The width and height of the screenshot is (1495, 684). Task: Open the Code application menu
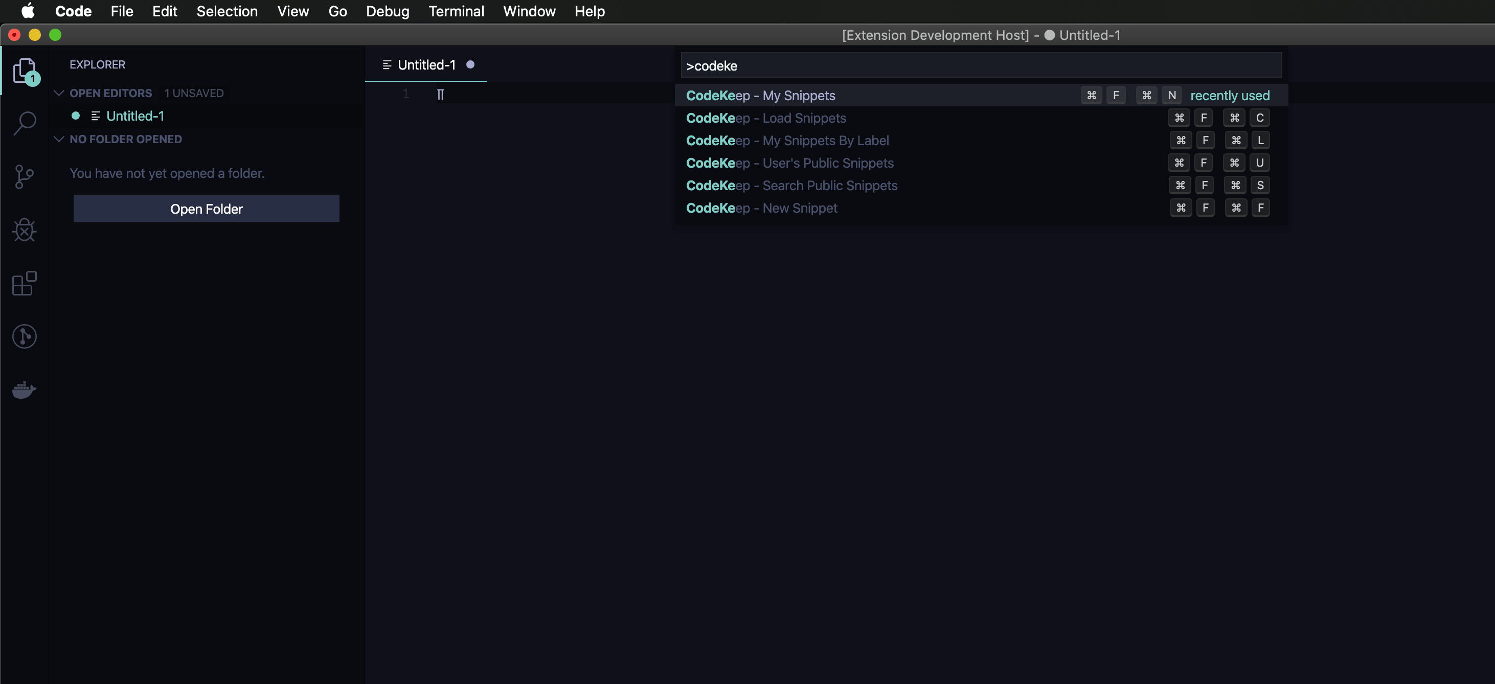pyautogui.click(x=73, y=11)
